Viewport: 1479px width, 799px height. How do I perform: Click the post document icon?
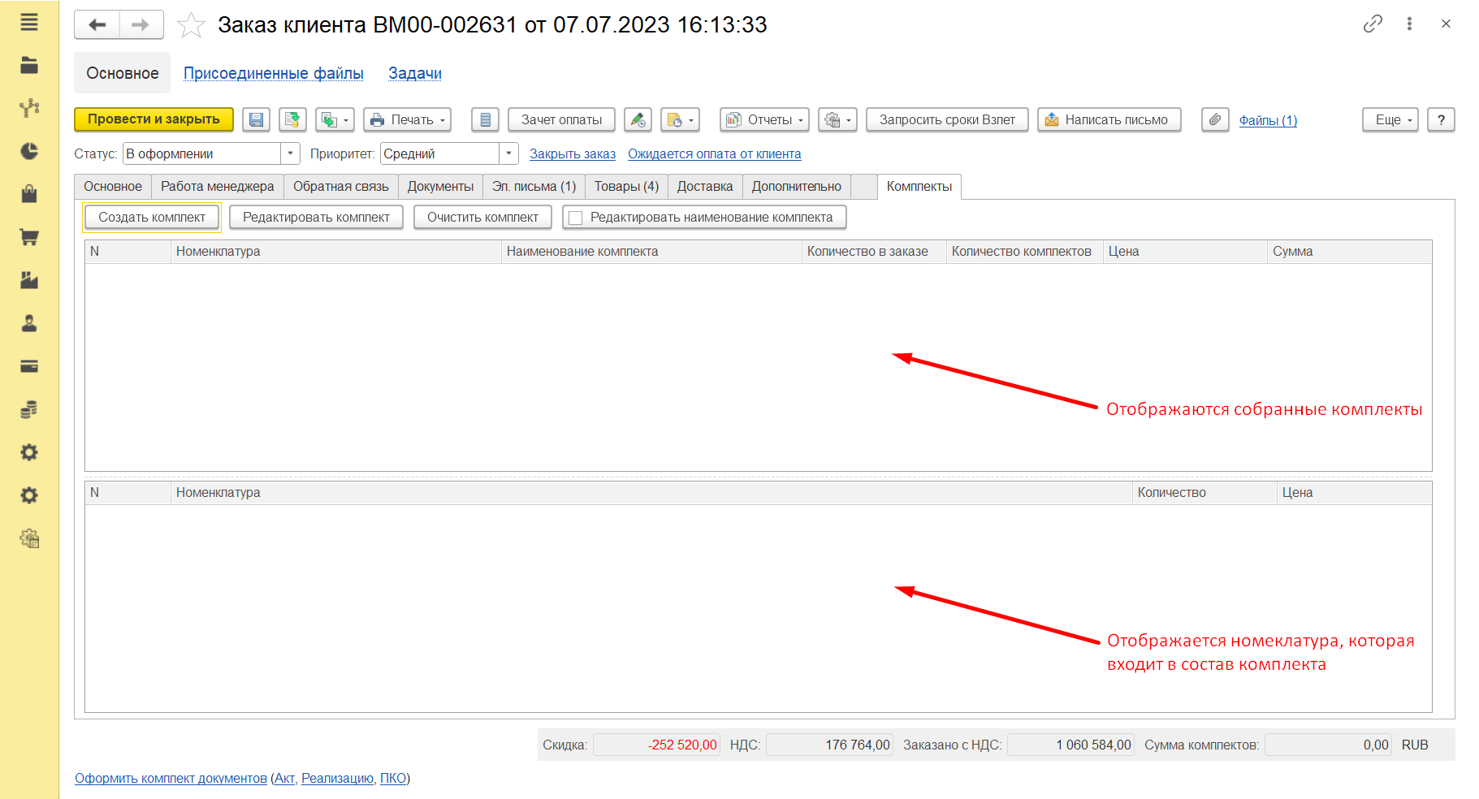pyautogui.click(x=292, y=120)
